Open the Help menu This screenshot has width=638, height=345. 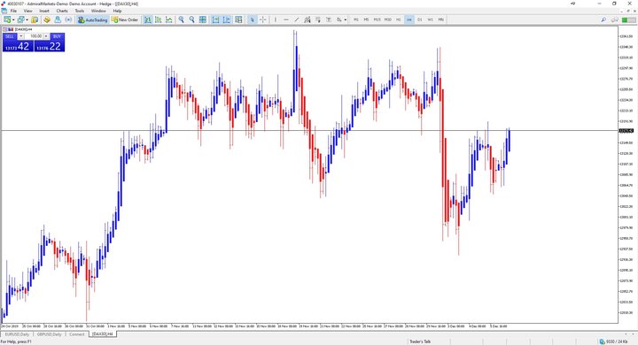[117, 11]
